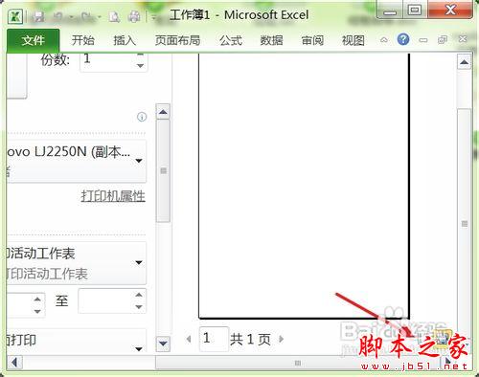Switch to the 数据 ribbon tab
The height and width of the screenshot is (377, 479).
[x=271, y=40]
